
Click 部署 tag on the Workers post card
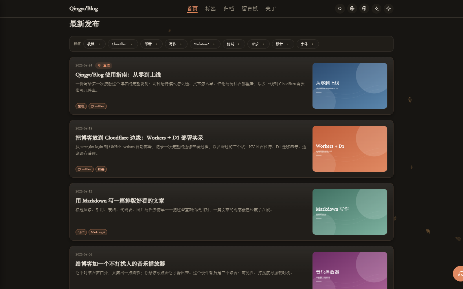[101, 169]
